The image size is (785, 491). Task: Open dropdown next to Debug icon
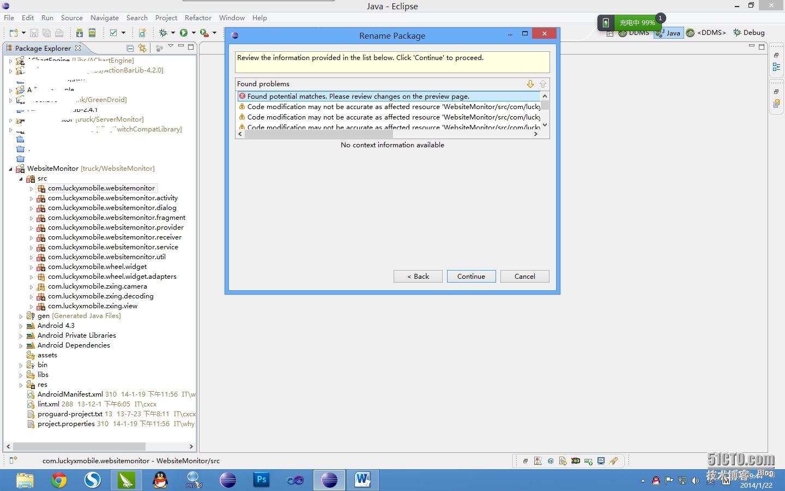[173, 33]
